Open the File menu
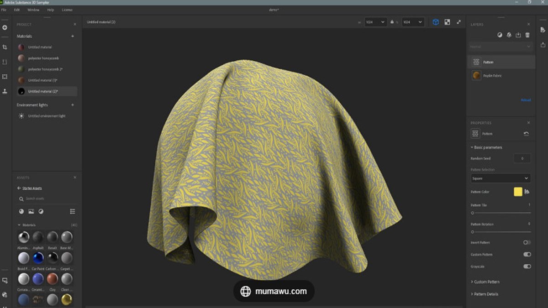Screen dimensions: 548x308 [x=4, y=10]
